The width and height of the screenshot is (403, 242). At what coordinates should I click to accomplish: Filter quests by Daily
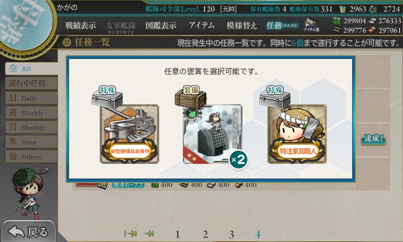point(31,98)
